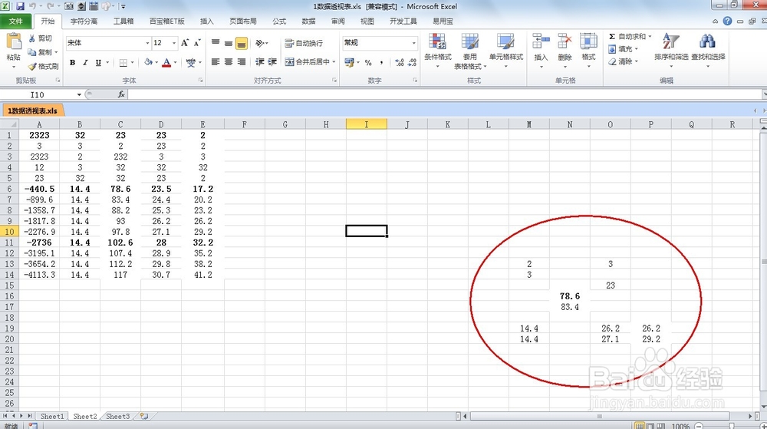Switch to the Sheet1 worksheet tab
The height and width of the screenshot is (429, 767).
tap(52, 416)
